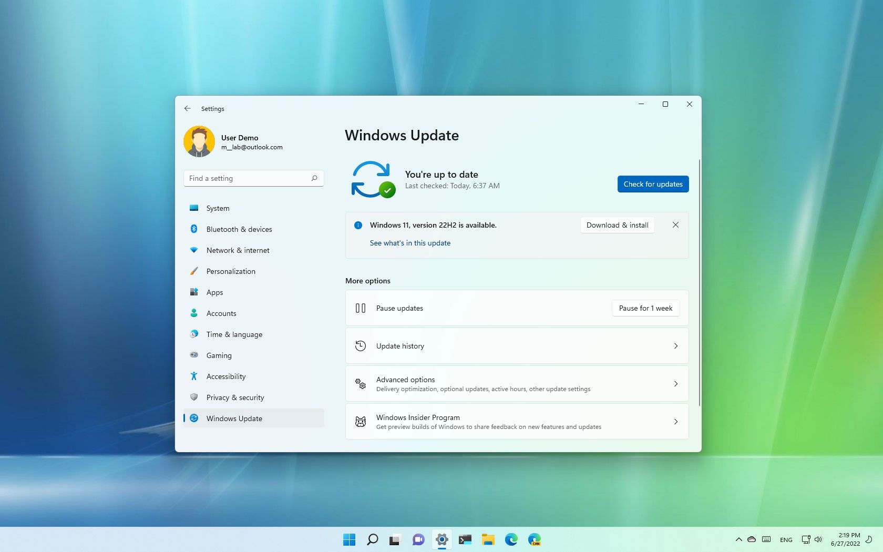This screenshot has height=552, width=883.
Task: Open the See what's in this update link
Action: [410, 243]
